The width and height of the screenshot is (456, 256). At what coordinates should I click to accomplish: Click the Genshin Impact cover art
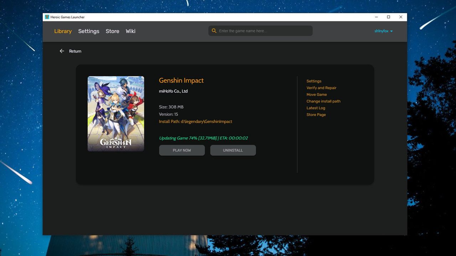116,114
